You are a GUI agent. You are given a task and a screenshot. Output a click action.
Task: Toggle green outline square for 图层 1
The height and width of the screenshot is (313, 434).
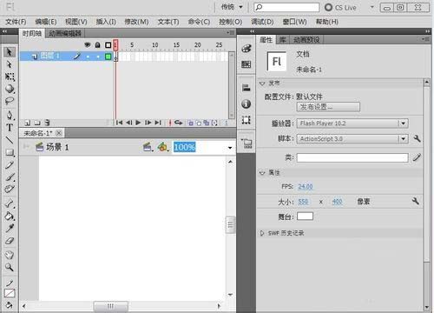(108, 57)
